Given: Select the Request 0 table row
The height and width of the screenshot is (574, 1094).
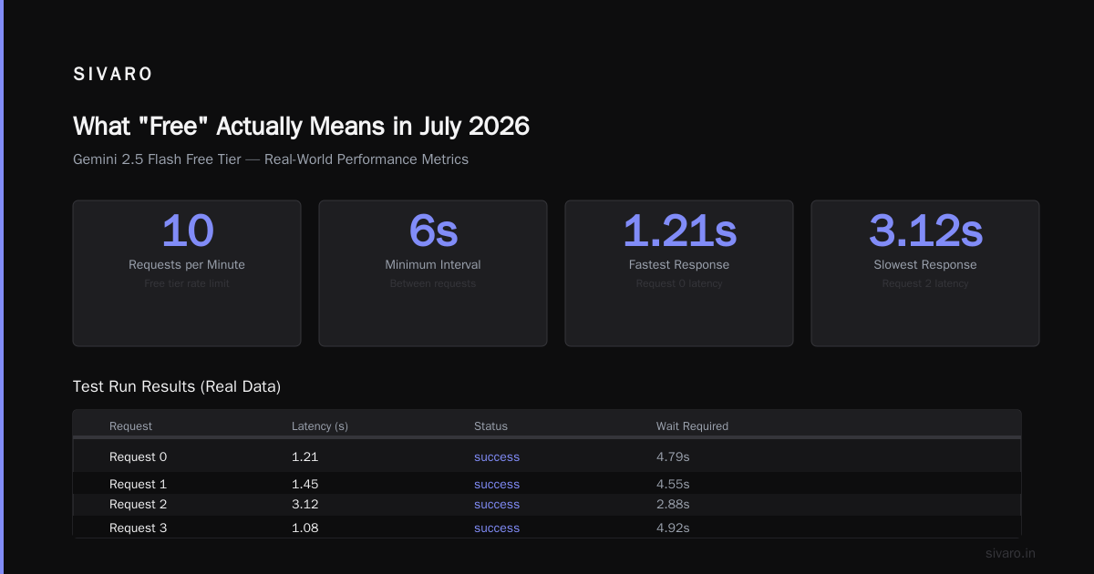Looking at the screenshot, I should click(x=547, y=456).
